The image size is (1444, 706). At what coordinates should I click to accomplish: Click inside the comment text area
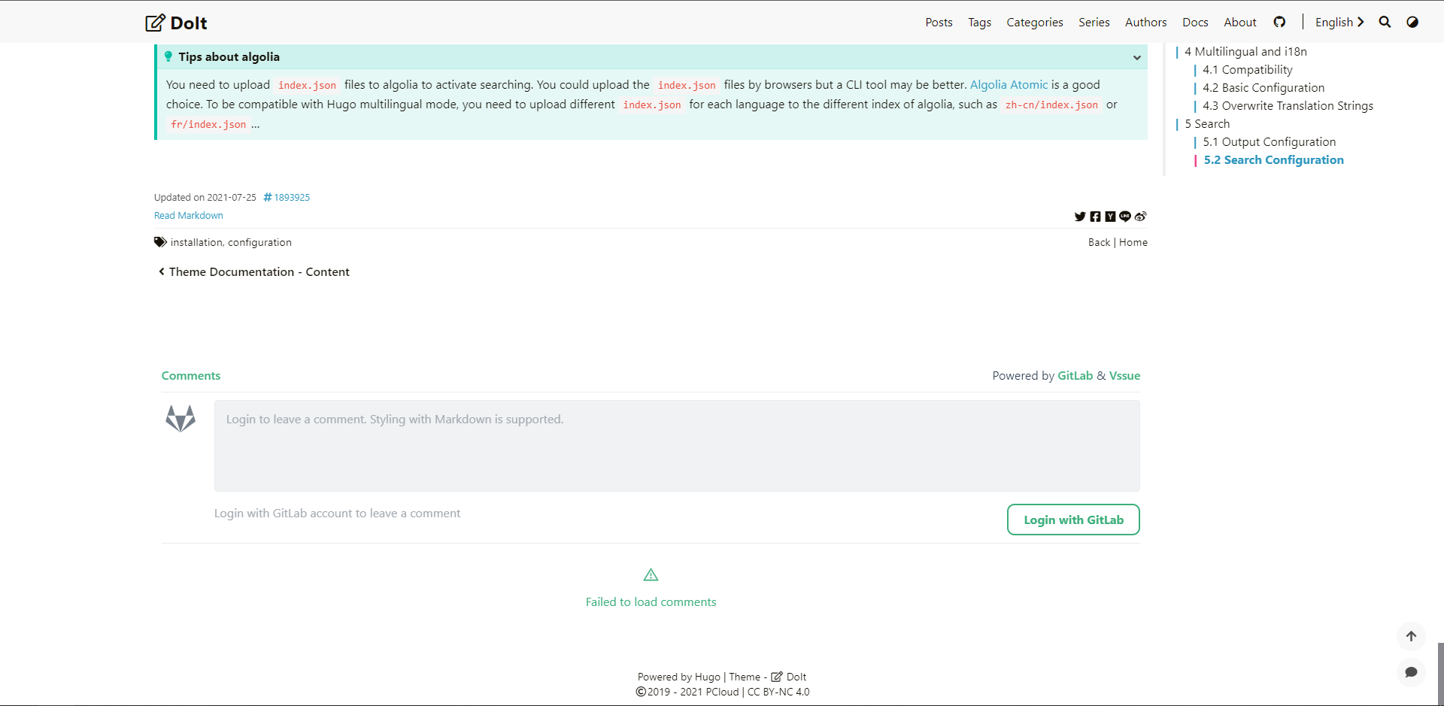coord(675,445)
